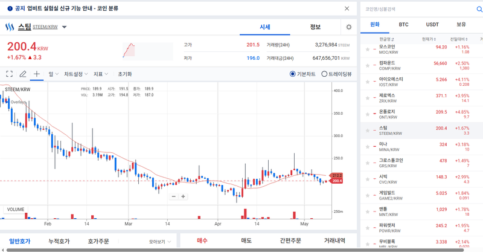This screenshot has width=483, height=252.
Task: Click the STEEM coin logo
Action: pyautogui.click(x=10, y=27)
